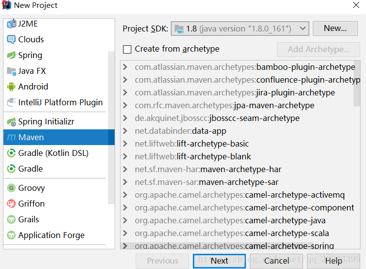Select org.apache.camel camel-archetype-java row text
Viewport: 366px width, 269px height.
coord(230,220)
